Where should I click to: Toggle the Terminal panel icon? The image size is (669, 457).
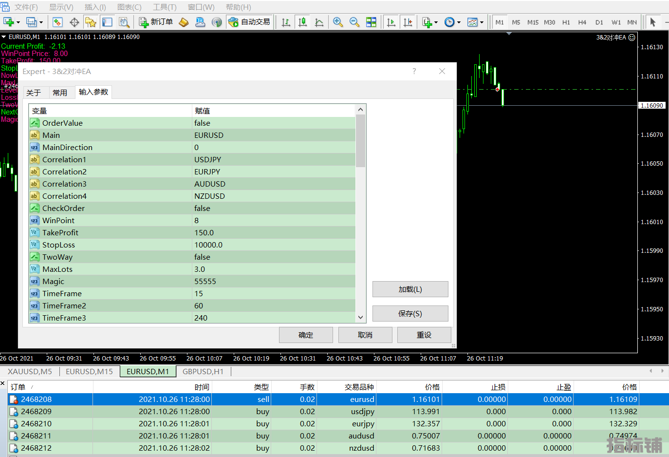pyautogui.click(x=107, y=22)
